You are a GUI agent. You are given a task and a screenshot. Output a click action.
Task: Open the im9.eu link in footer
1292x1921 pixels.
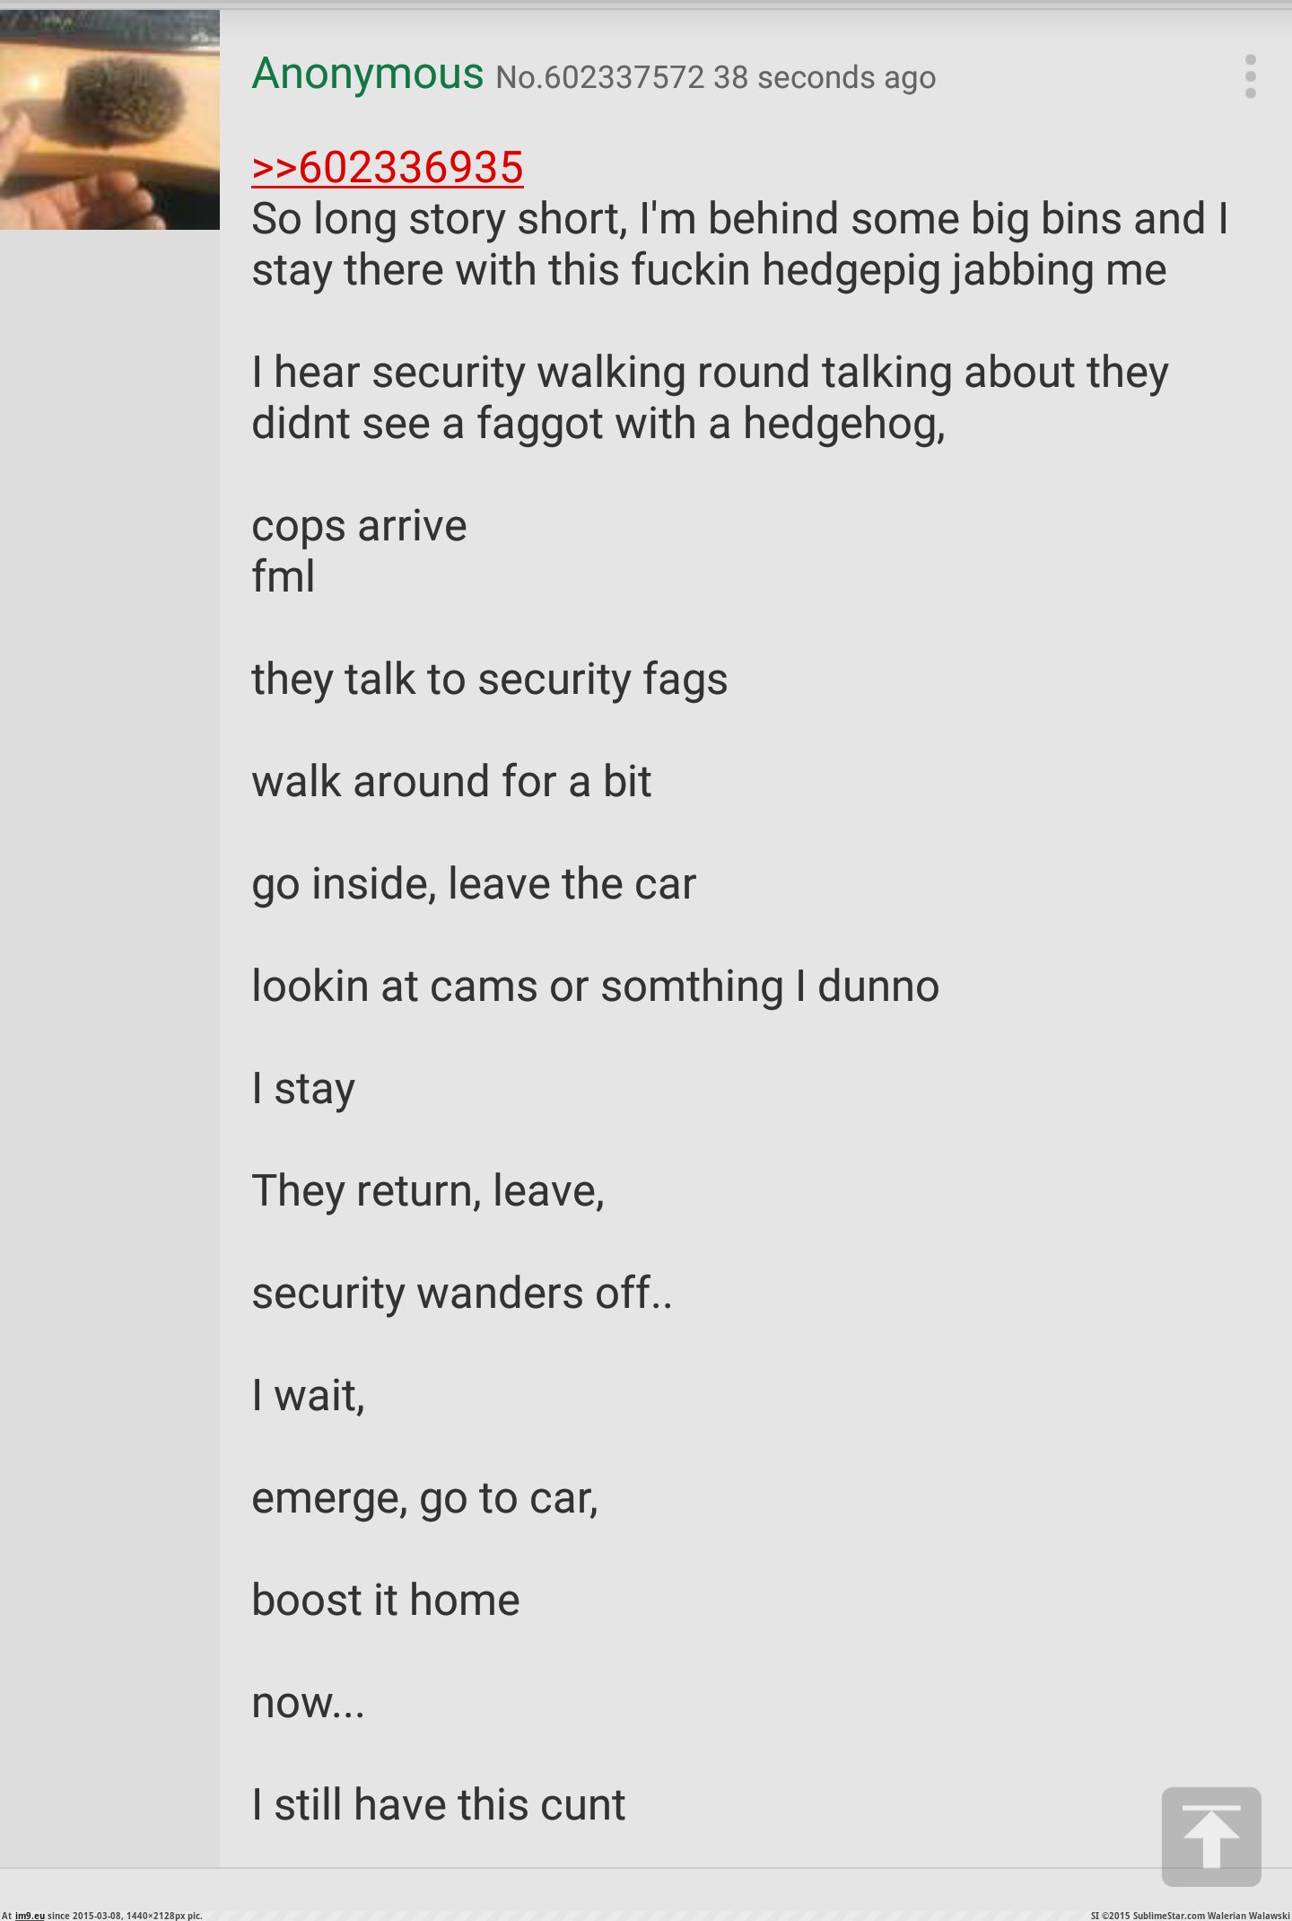click(30, 1916)
